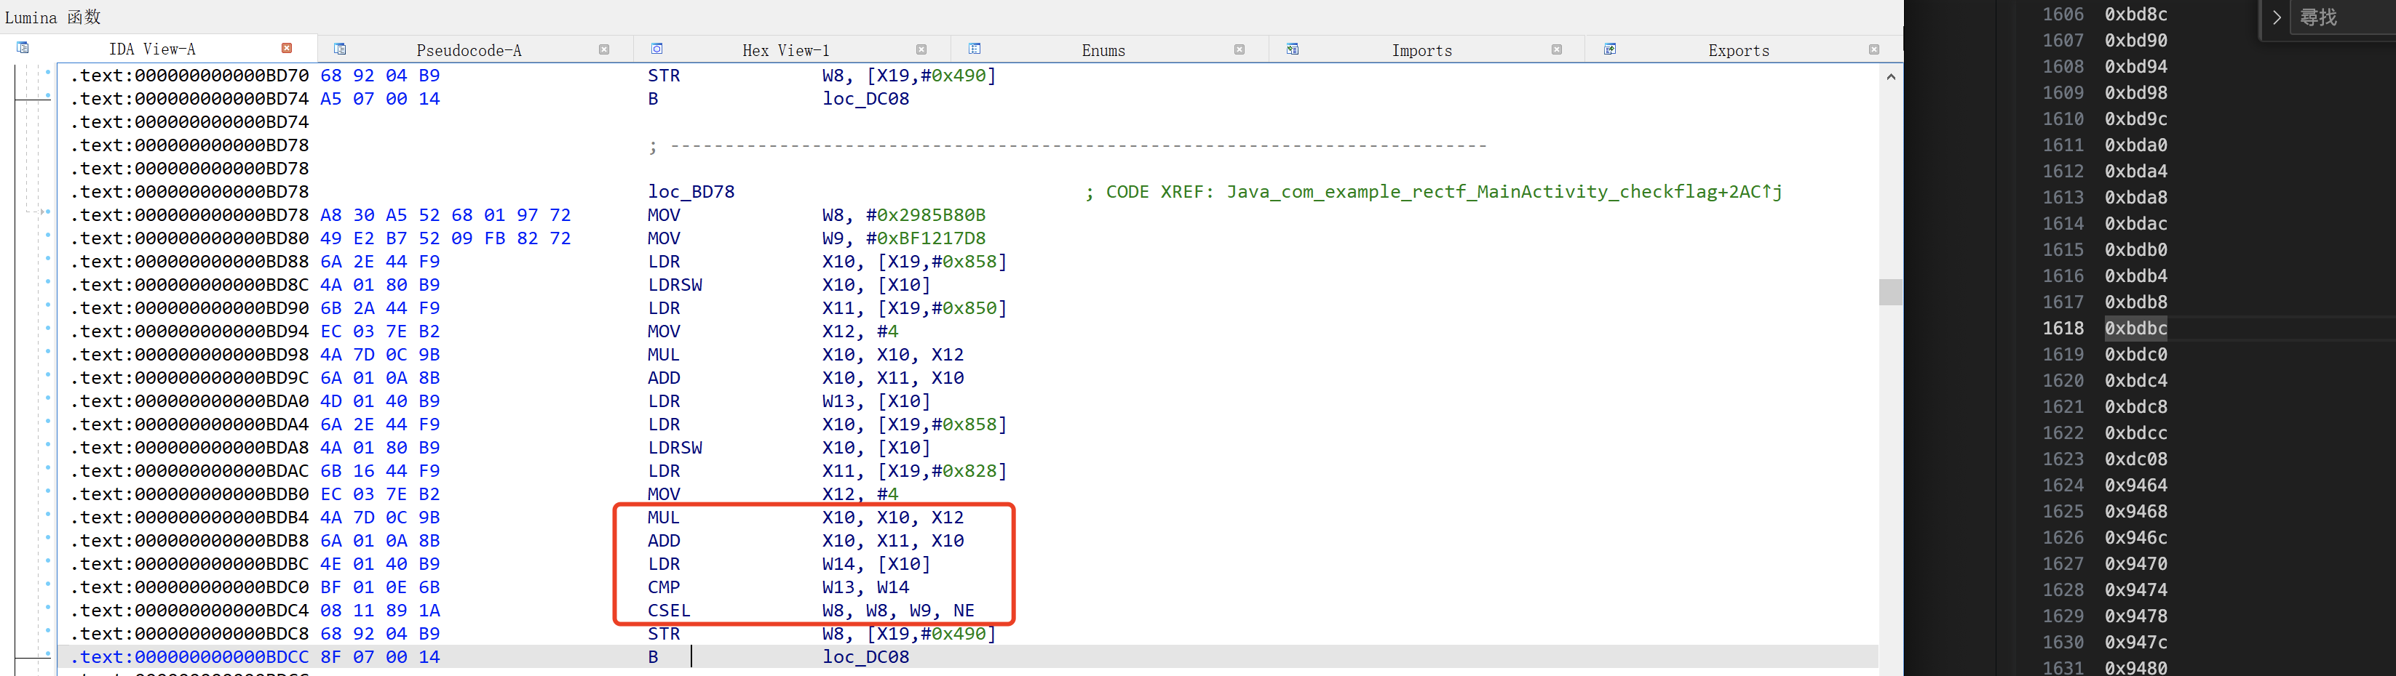This screenshot has height=676, width=2396.
Task: Click line number 1623 in the editor
Action: pyautogui.click(x=2062, y=459)
